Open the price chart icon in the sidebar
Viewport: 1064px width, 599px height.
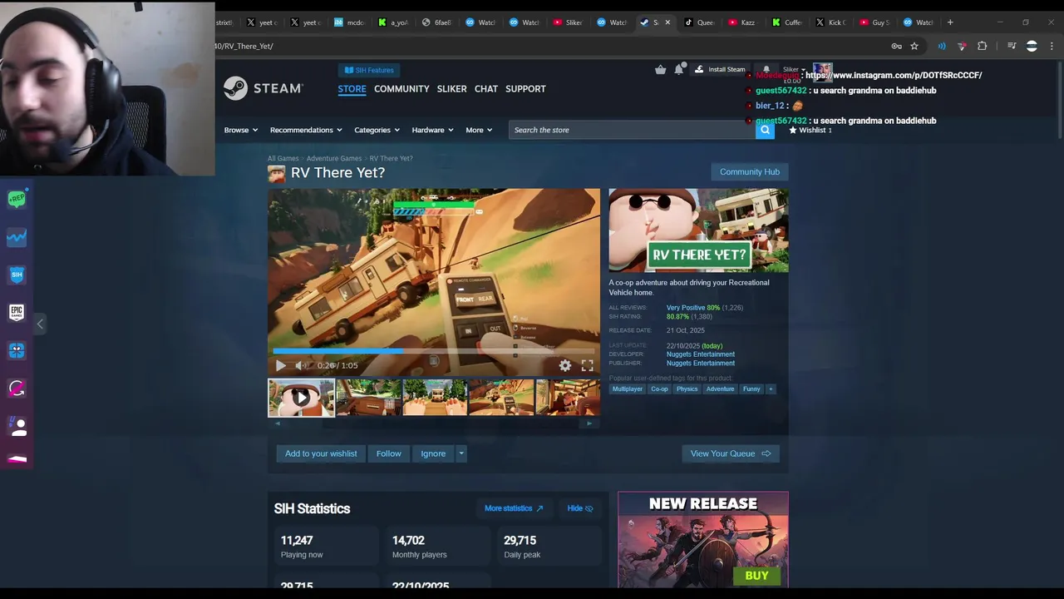point(17,237)
